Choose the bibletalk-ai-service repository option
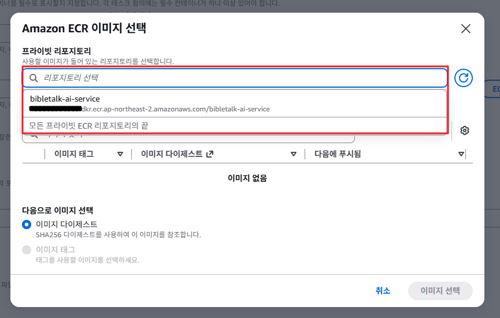This screenshot has height=318, width=500. [235, 104]
